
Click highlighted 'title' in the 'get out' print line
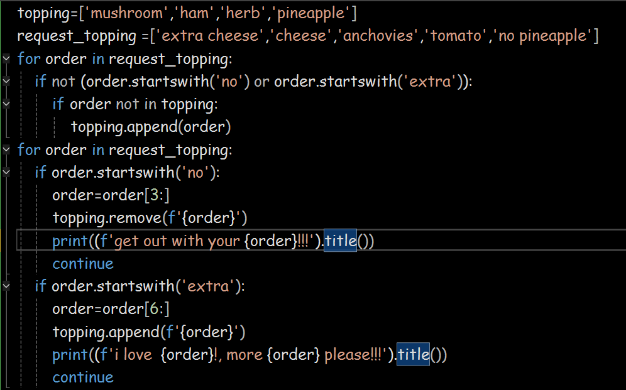point(340,241)
